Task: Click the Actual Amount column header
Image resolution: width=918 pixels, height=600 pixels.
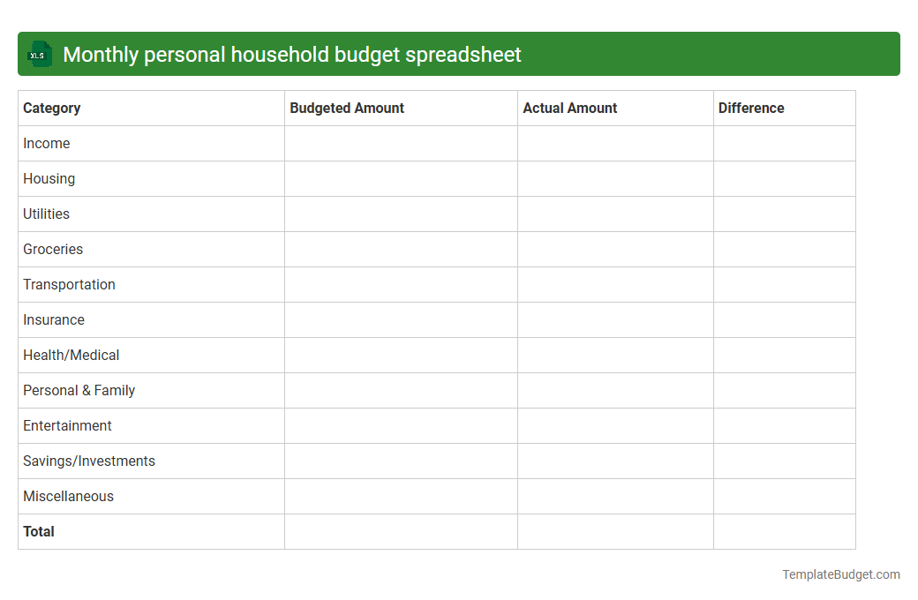Action: (x=568, y=108)
